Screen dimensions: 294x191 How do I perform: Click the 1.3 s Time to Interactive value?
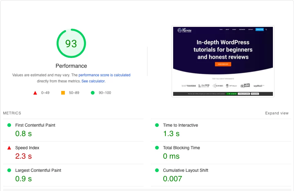click(x=171, y=134)
